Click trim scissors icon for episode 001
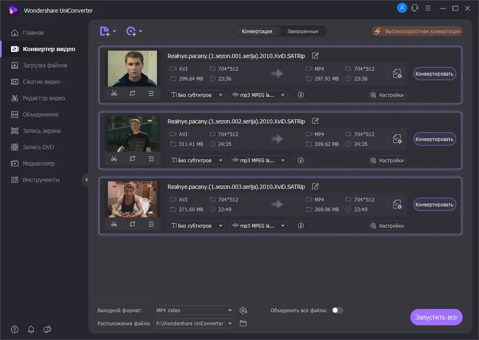Screen dimensions: 479x340 (114, 94)
